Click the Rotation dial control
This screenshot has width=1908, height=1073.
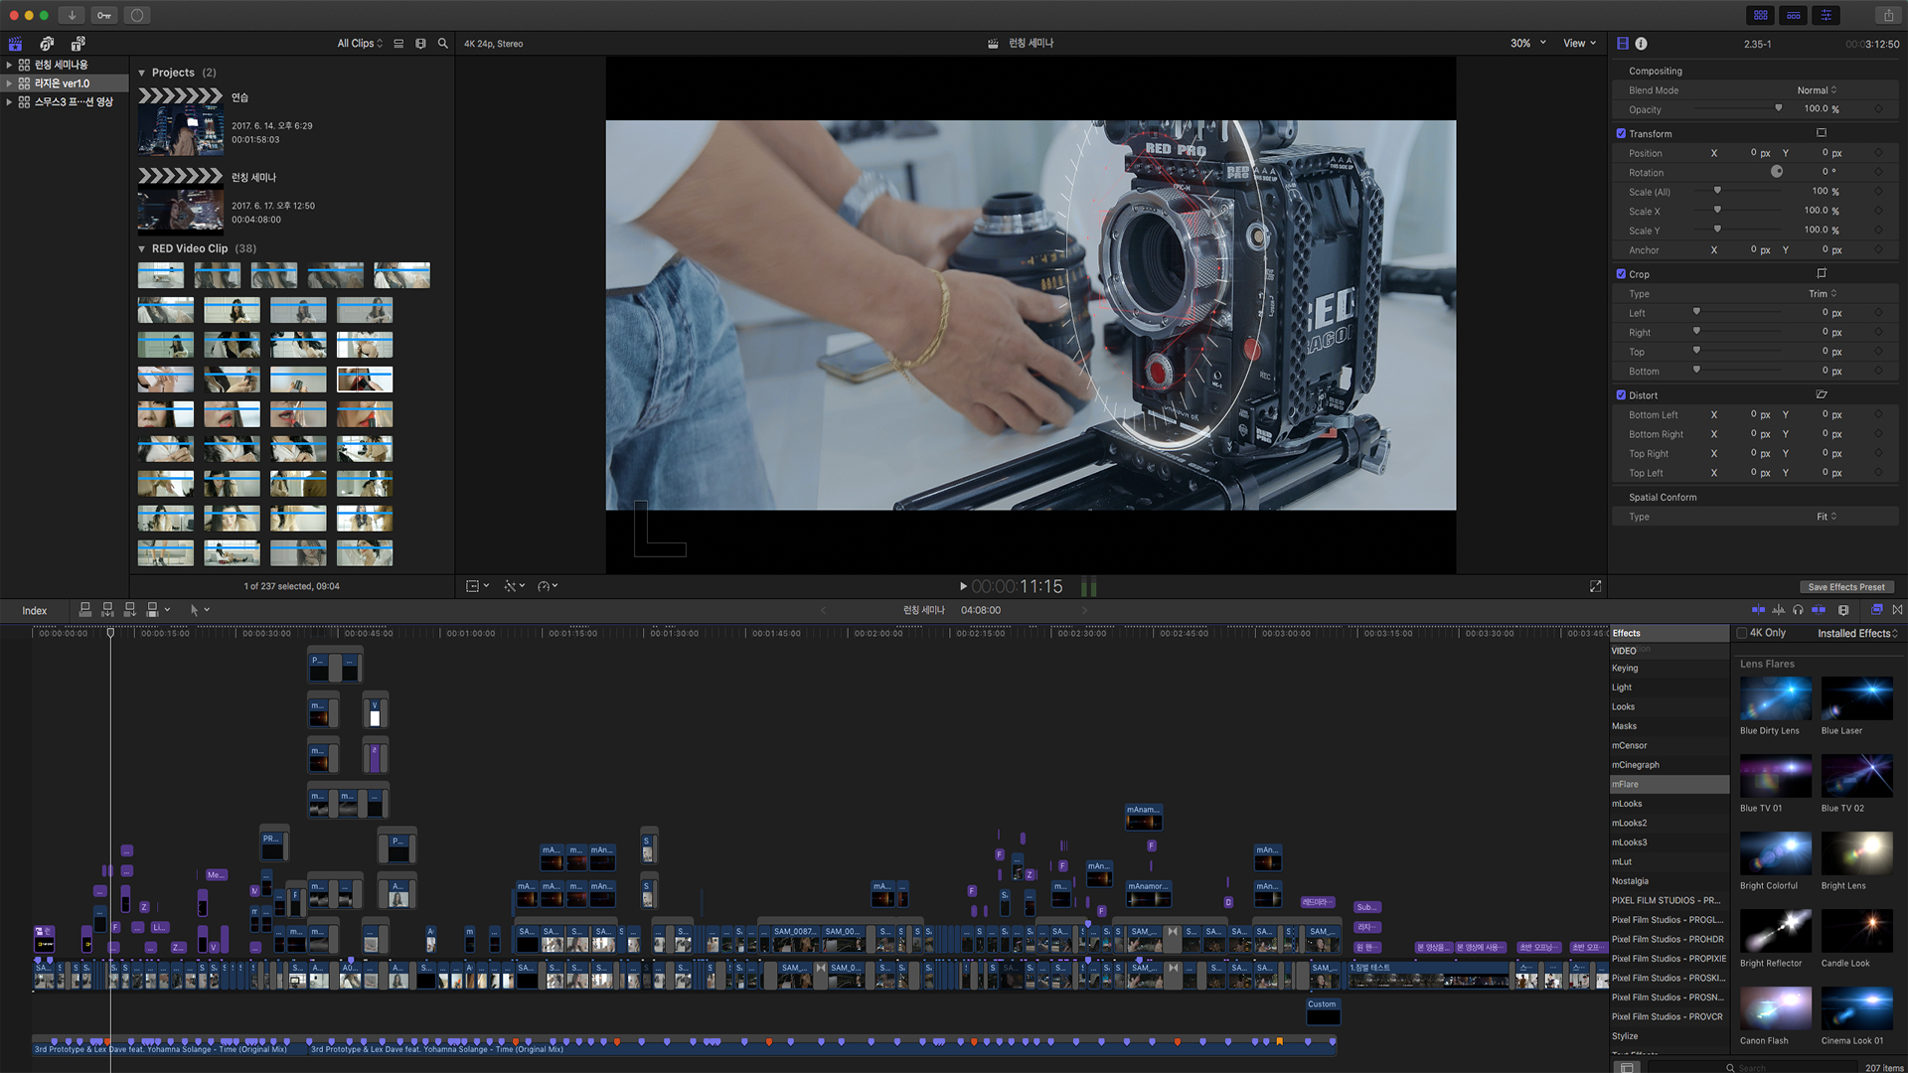coord(1776,172)
